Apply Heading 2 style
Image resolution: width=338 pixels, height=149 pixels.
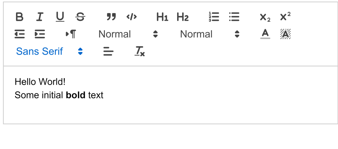pyautogui.click(x=182, y=17)
